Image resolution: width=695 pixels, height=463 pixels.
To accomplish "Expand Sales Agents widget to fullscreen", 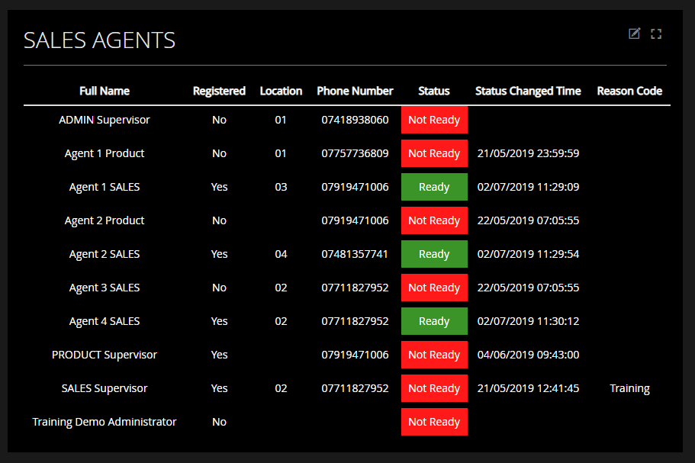I will [656, 34].
